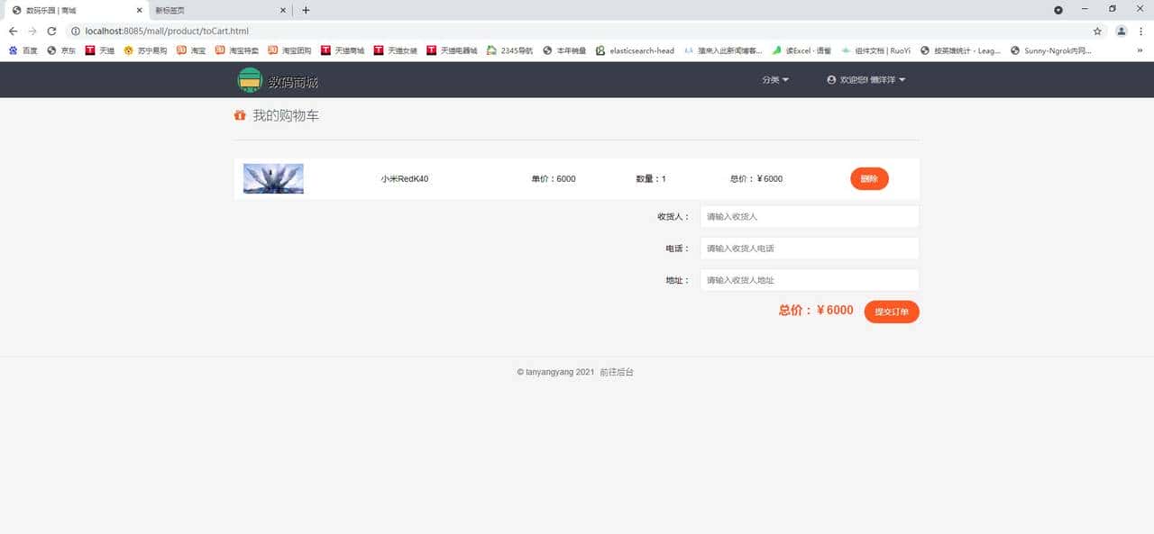The image size is (1154, 534).
Task: Expand the bookmarks overflow chevron
Action: pyautogui.click(x=1140, y=50)
